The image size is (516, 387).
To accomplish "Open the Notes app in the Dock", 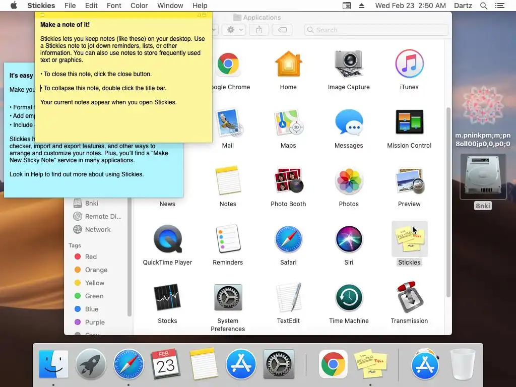I will click(204, 364).
